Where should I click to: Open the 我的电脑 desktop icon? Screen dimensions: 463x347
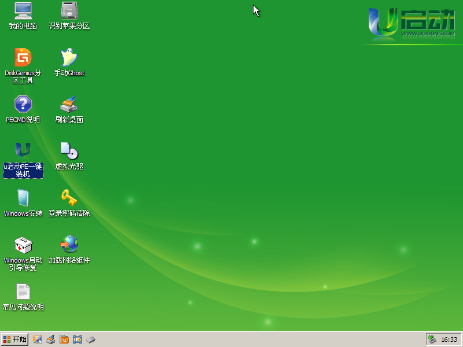[x=23, y=11]
